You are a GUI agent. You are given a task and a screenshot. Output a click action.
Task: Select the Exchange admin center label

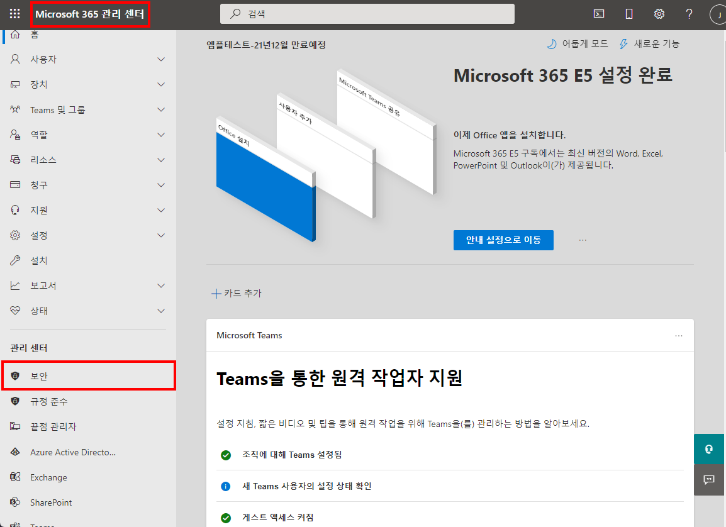point(48,477)
